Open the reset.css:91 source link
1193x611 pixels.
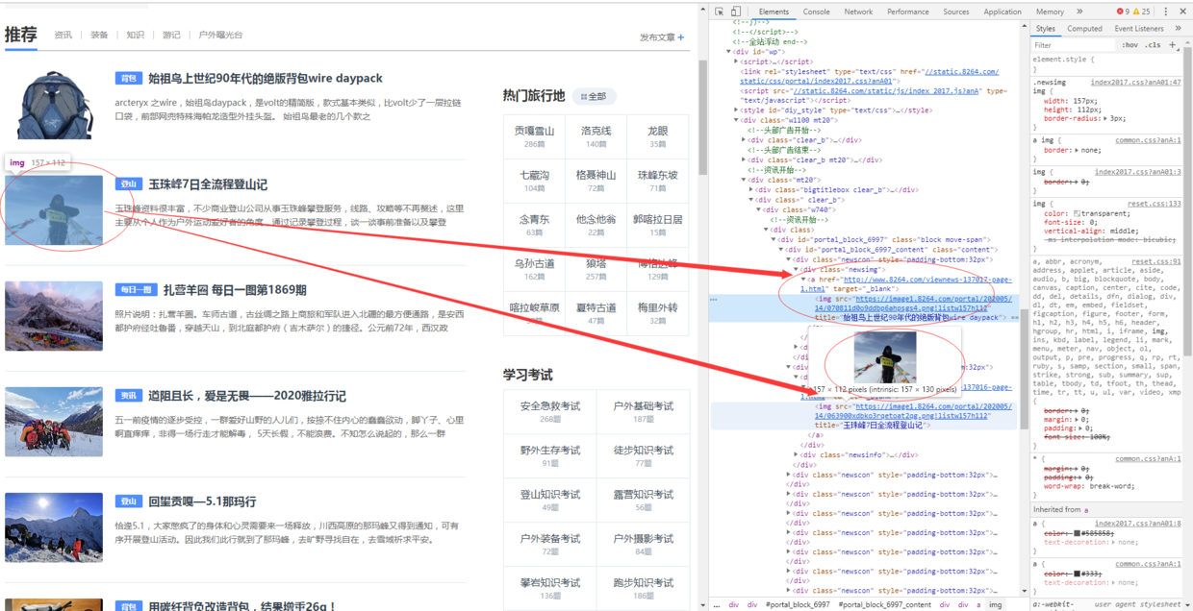pos(1155,261)
